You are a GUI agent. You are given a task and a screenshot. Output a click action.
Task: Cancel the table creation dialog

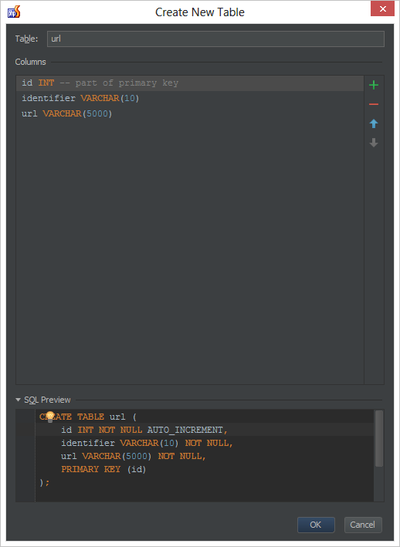[363, 525]
